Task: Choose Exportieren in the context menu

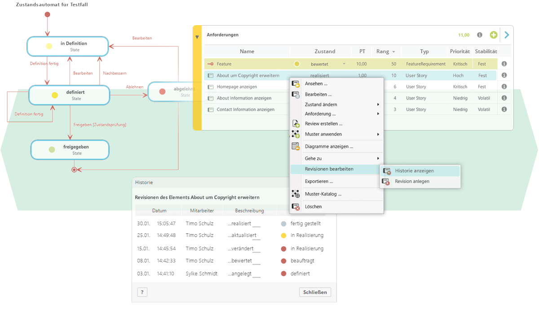Action: click(319, 182)
